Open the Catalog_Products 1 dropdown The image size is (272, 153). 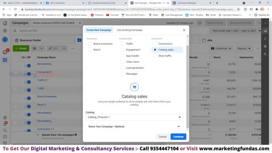click(134, 117)
